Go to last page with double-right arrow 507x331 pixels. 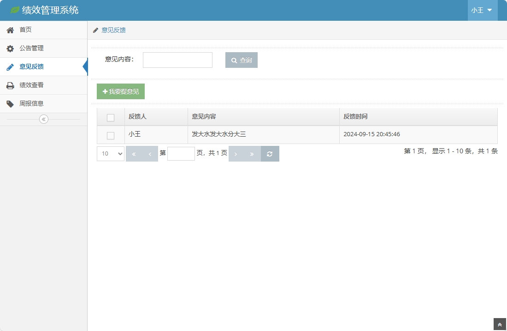(252, 154)
